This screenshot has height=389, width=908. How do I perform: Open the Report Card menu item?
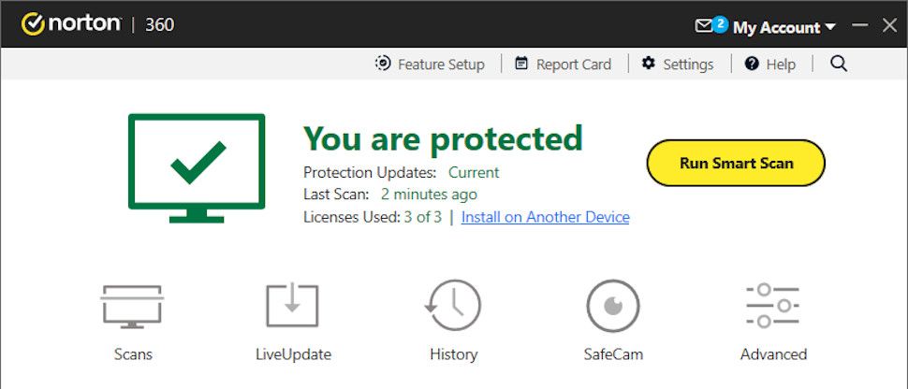573,65
